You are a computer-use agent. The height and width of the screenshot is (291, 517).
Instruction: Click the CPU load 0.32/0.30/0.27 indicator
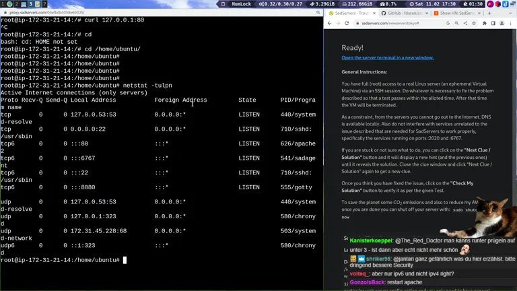281,4
